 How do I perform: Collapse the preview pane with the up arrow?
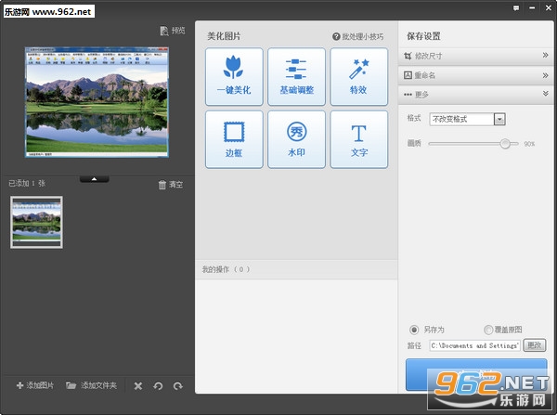94,179
